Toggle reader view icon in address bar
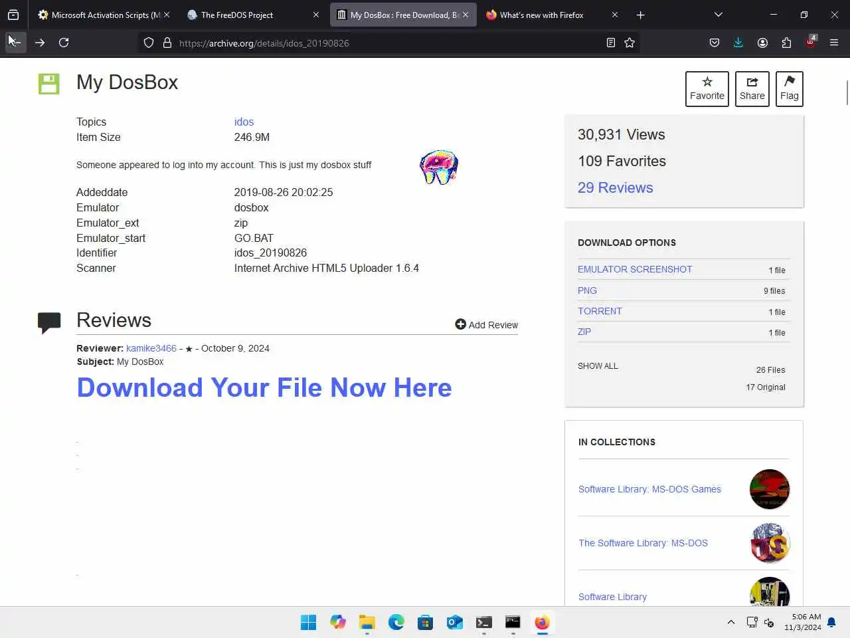Image resolution: width=850 pixels, height=638 pixels. click(611, 43)
